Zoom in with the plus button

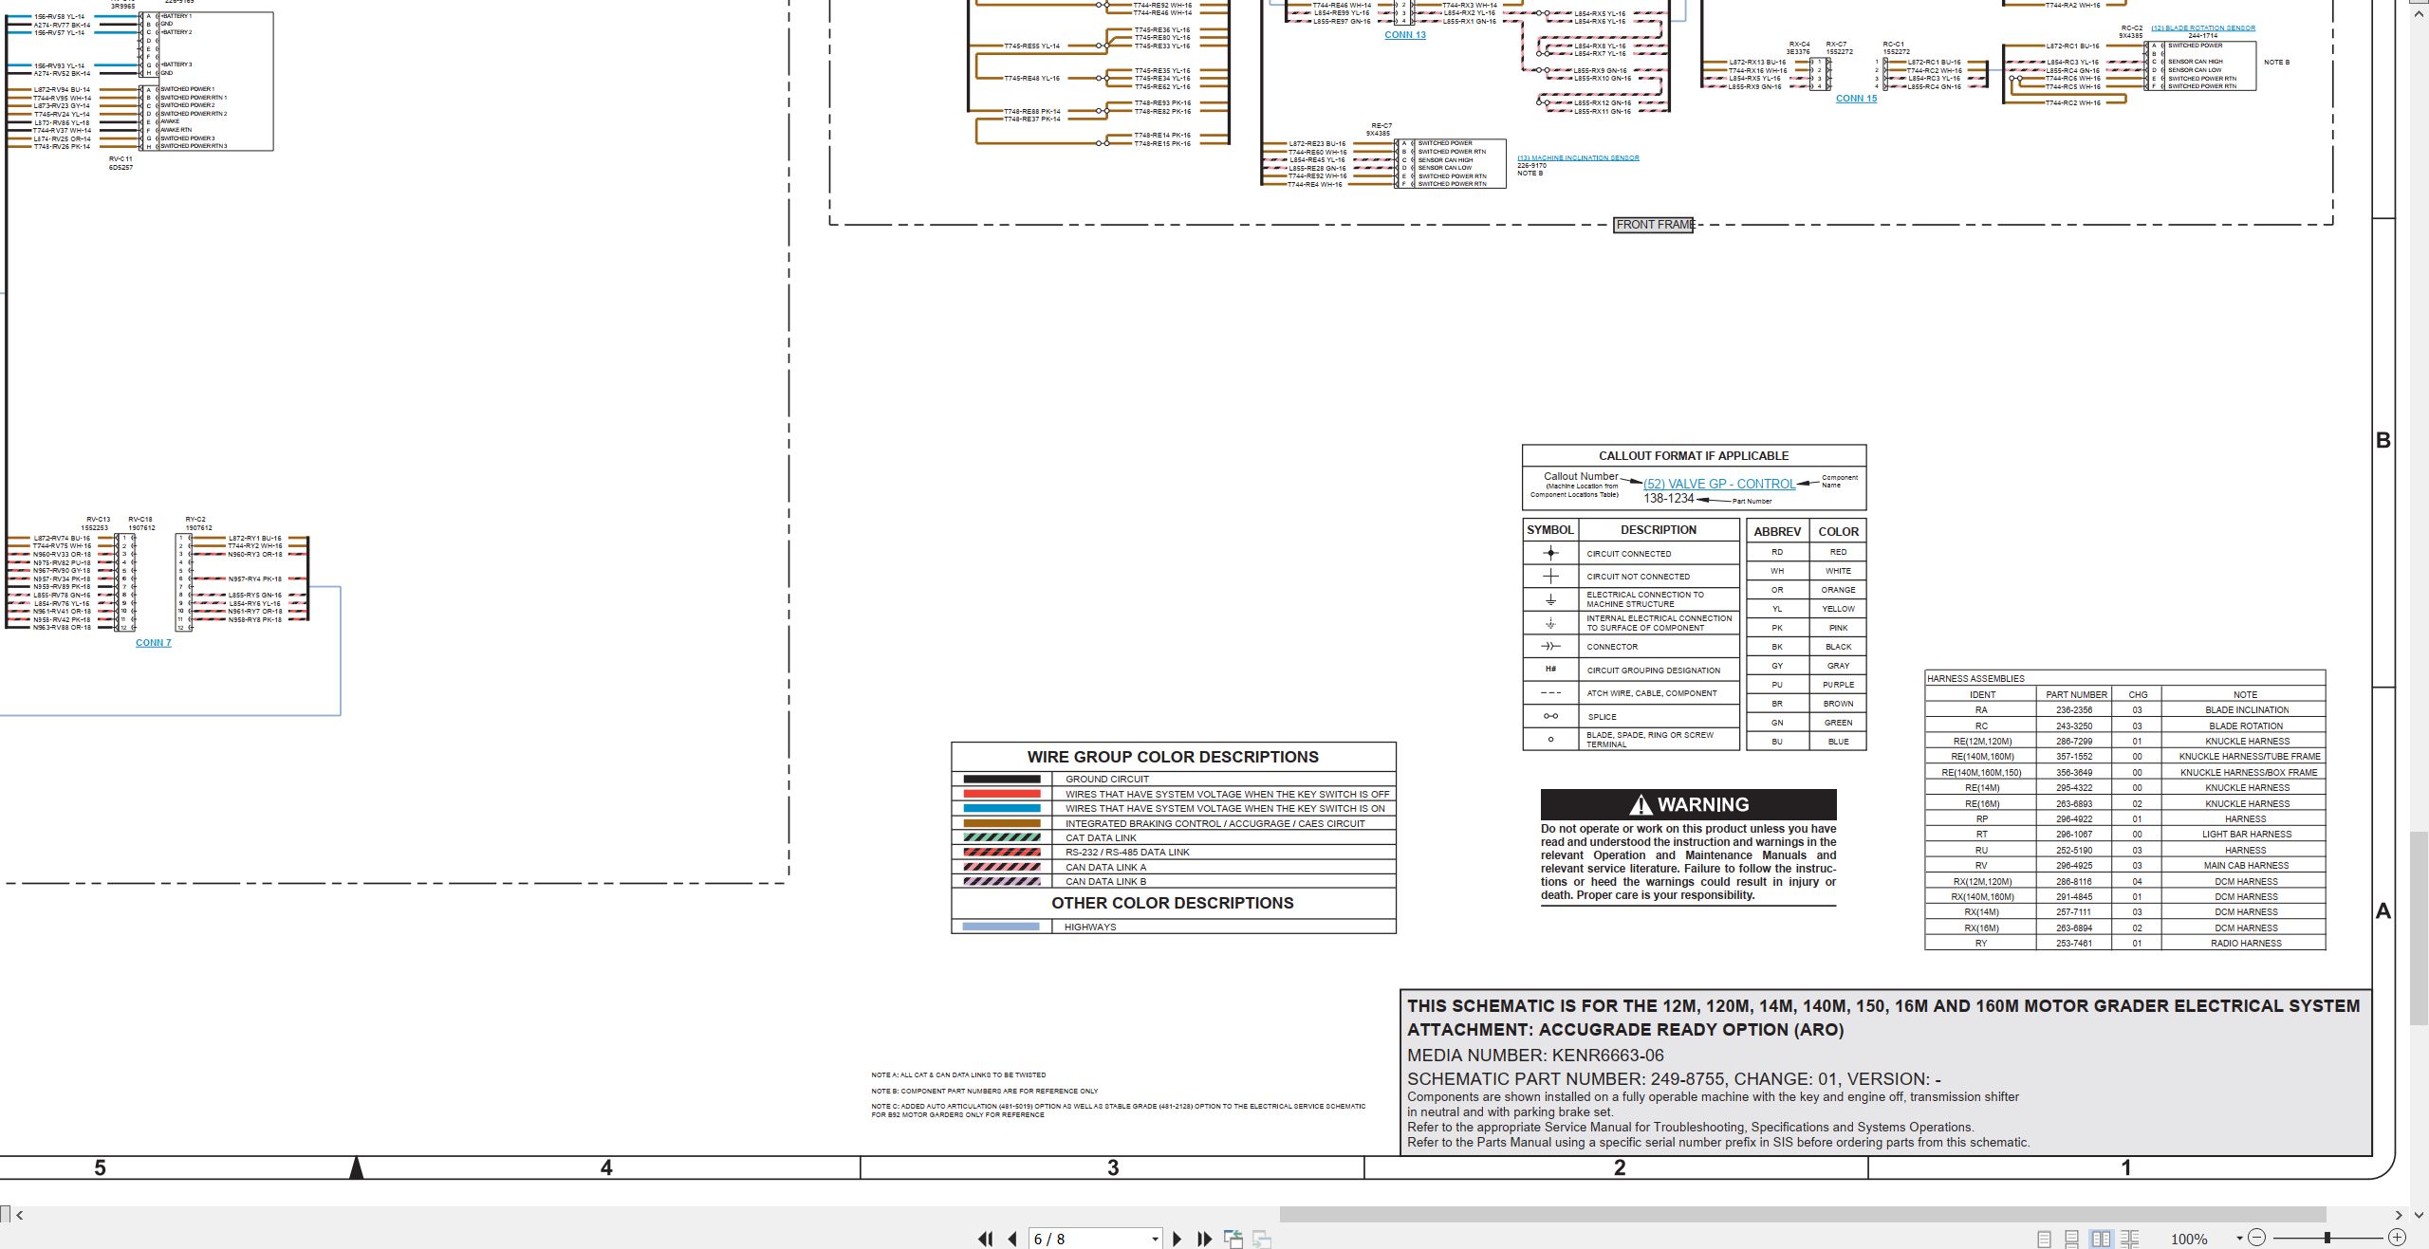(x=2398, y=1238)
